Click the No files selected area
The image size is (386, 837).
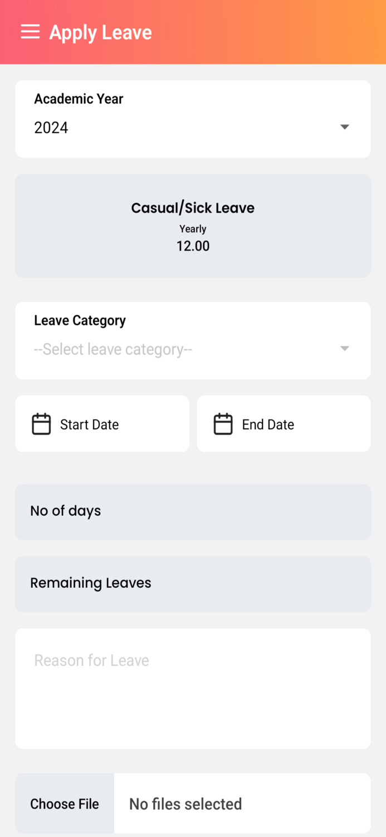pyautogui.click(x=242, y=804)
